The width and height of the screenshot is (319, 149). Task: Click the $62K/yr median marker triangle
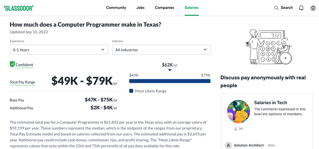[170, 70]
